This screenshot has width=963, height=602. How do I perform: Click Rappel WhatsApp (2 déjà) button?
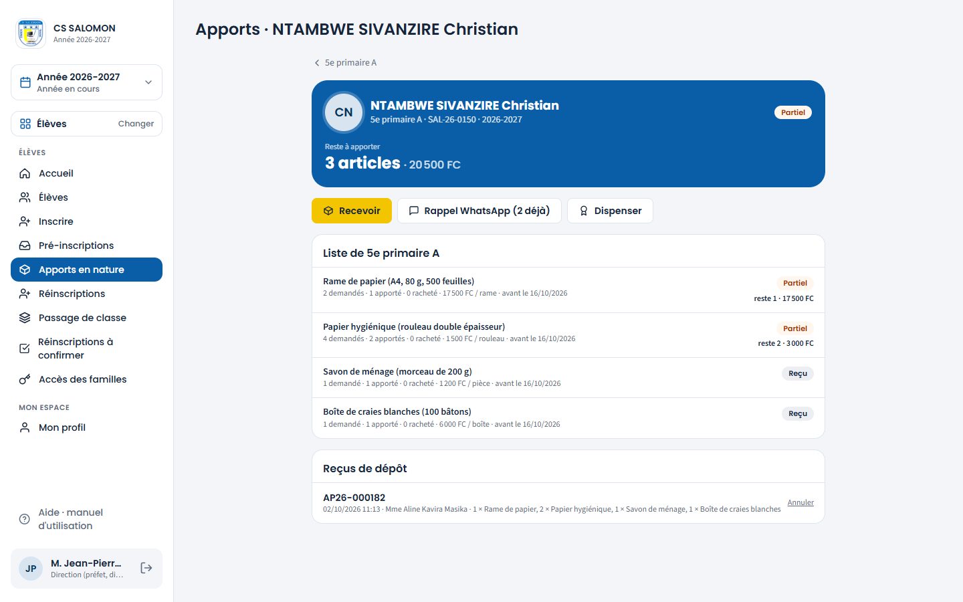479,211
